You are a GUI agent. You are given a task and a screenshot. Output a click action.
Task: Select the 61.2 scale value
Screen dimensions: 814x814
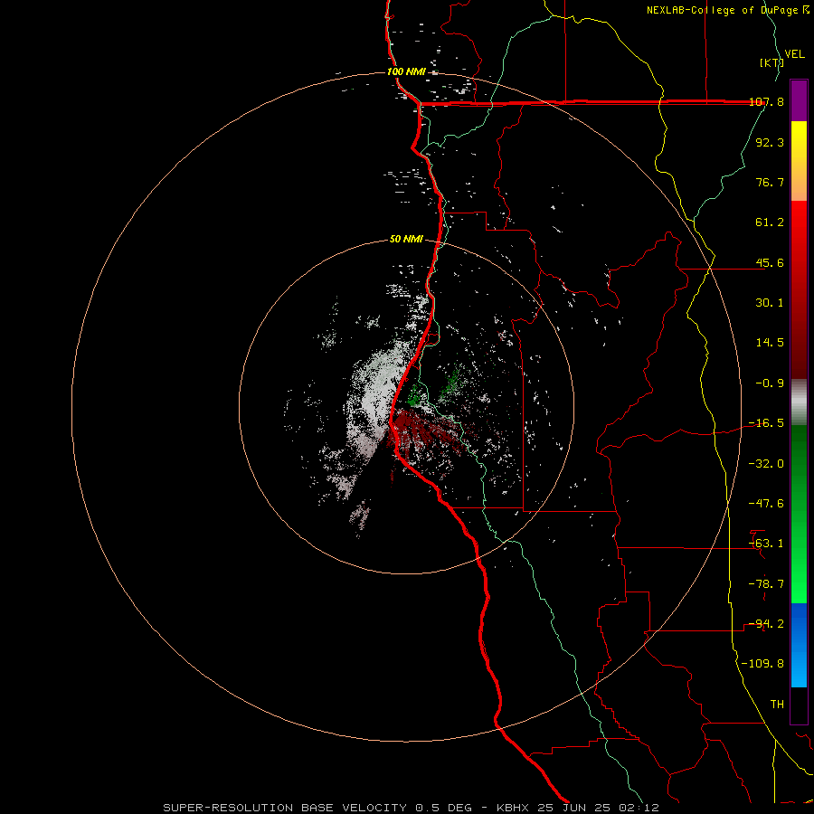tap(770, 222)
